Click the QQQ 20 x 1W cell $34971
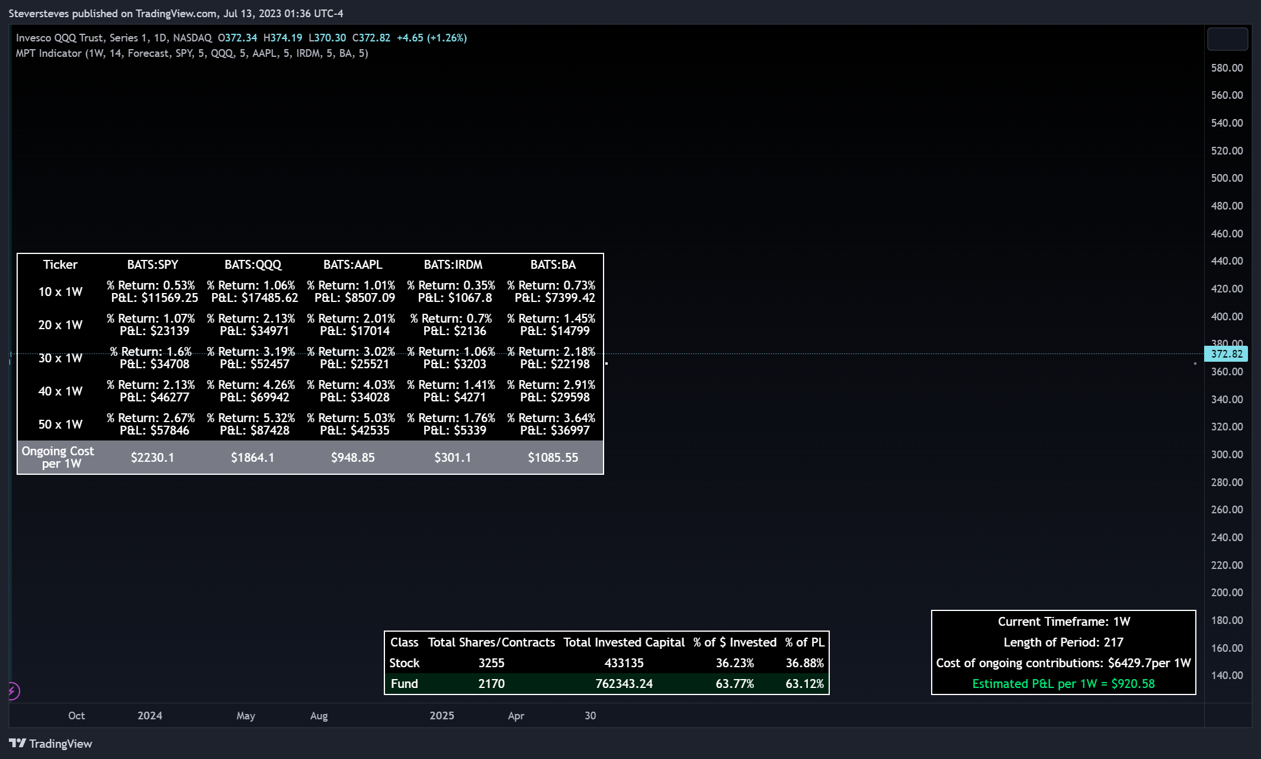The width and height of the screenshot is (1261, 759). point(255,331)
